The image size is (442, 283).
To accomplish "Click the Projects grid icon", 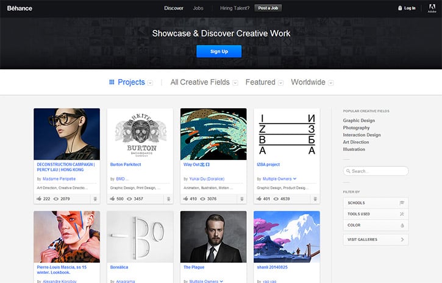I will (x=112, y=82).
